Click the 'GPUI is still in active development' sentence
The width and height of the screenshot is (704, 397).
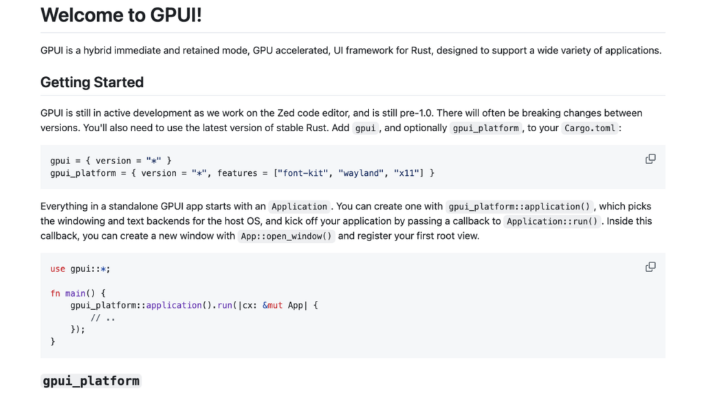(x=237, y=113)
